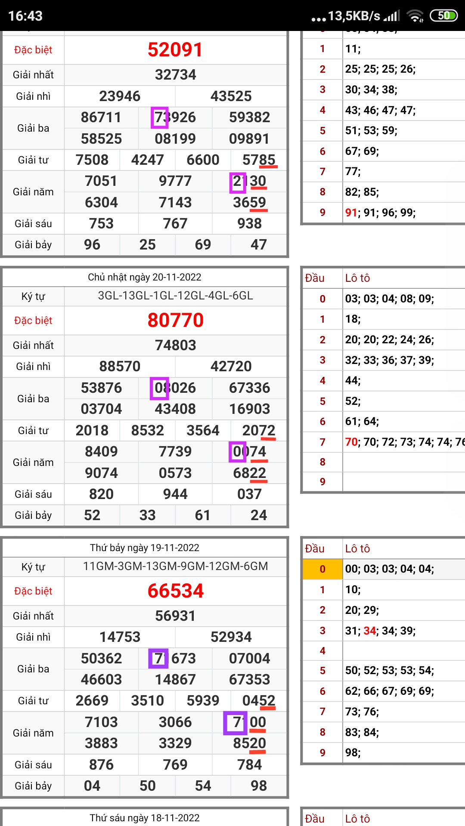The width and height of the screenshot is (465, 826).
Task: Tap third prize number 16903
Action: coord(249,409)
